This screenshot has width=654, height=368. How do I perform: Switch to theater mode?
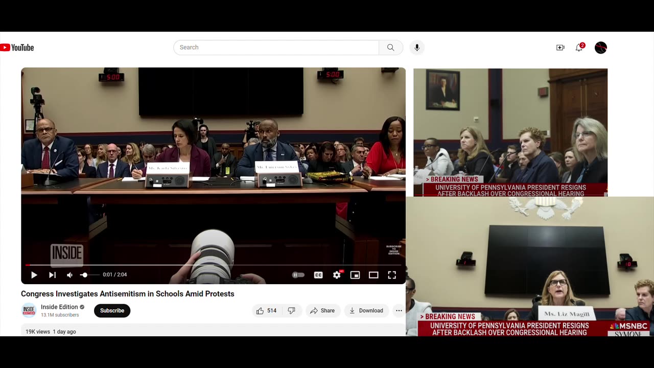[x=373, y=275]
